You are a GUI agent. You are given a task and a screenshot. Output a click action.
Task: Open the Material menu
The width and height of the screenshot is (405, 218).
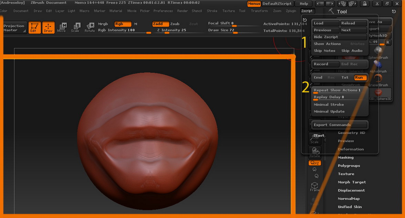coord(115,11)
